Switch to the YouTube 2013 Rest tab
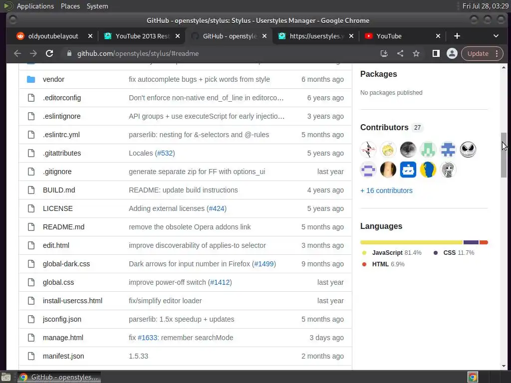Viewport: 511px width, 383px height. tap(142, 36)
